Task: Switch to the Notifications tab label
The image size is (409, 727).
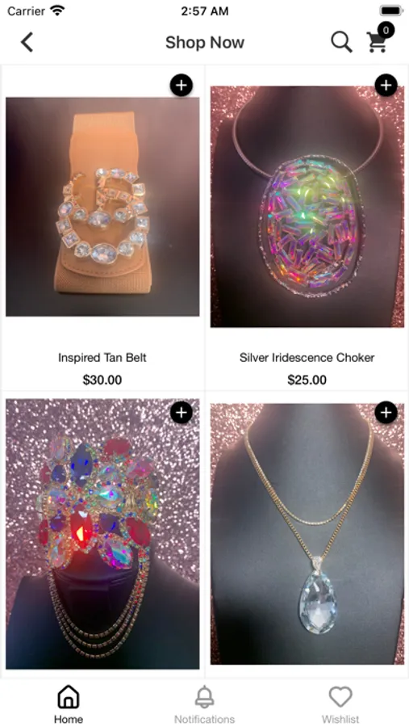Action: [x=204, y=719]
